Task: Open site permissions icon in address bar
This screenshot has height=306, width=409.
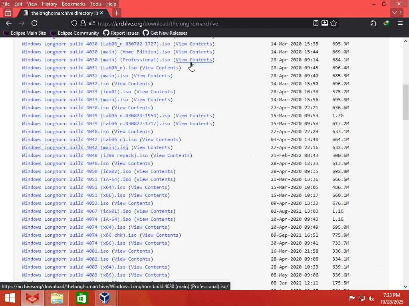Action: pyautogui.click(x=91, y=24)
